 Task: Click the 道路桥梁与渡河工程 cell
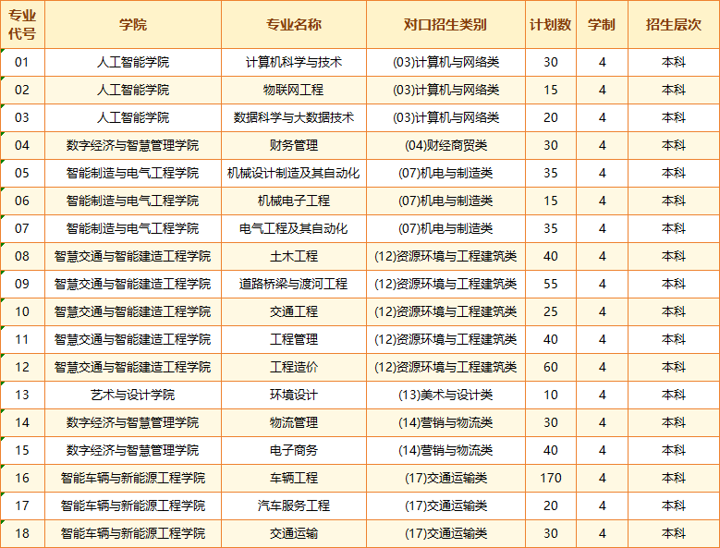point(293,285)
